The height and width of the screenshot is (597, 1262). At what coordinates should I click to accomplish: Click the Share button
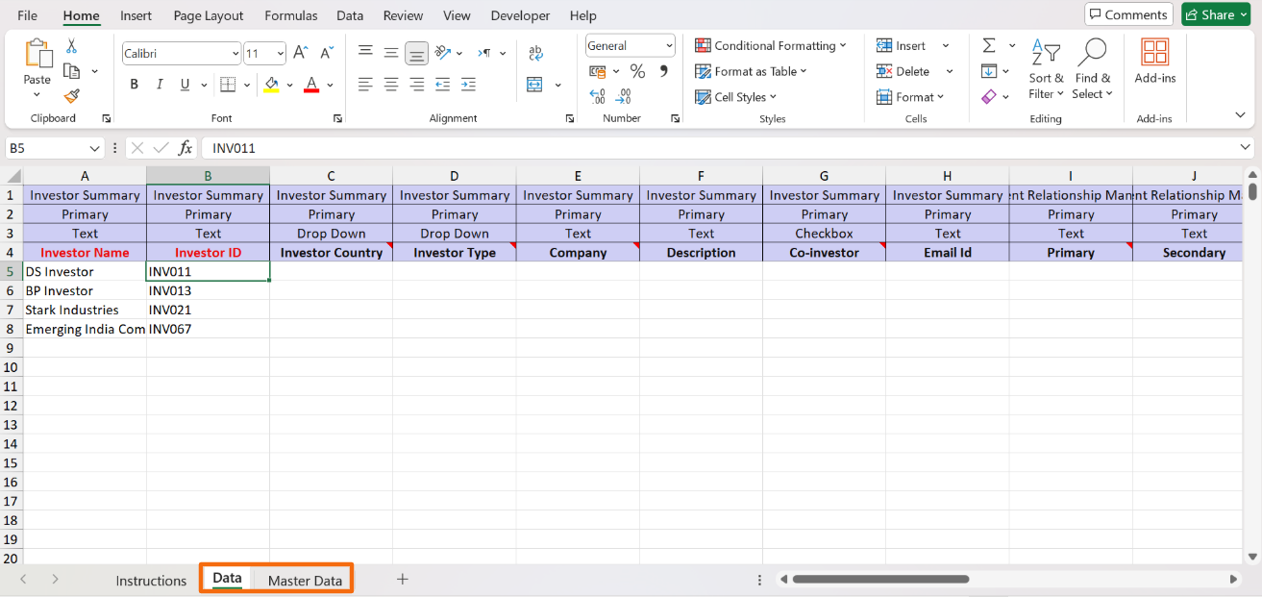coord(1215,14)
